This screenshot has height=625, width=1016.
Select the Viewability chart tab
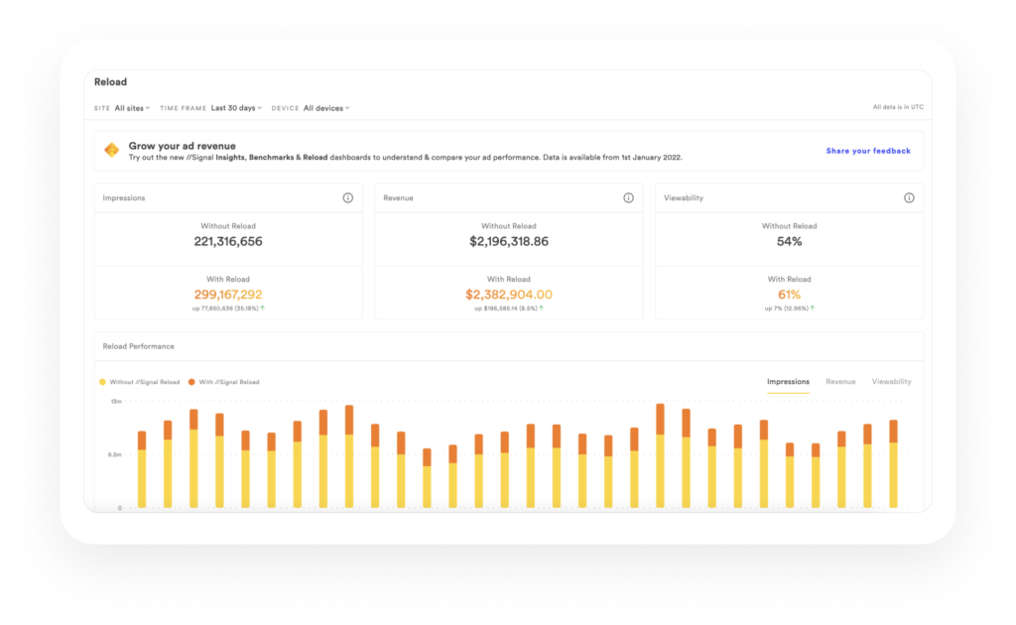coord(891,382)
